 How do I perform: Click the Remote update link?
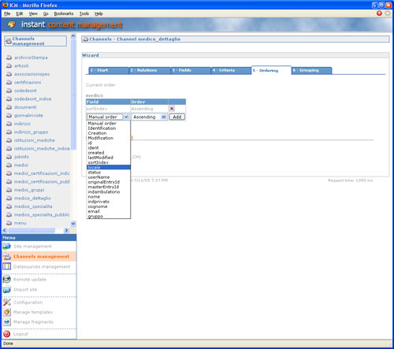[30, 280]
